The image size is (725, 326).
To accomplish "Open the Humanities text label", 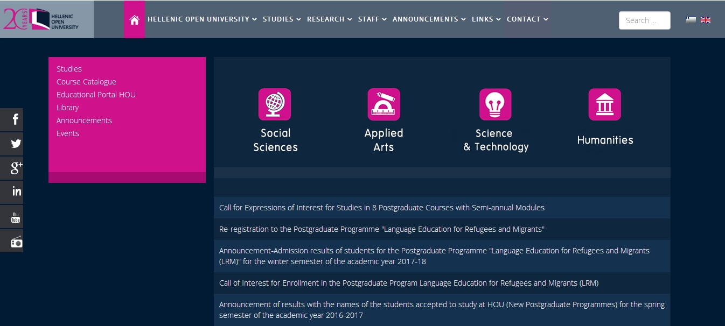I will tap(605, 140).
